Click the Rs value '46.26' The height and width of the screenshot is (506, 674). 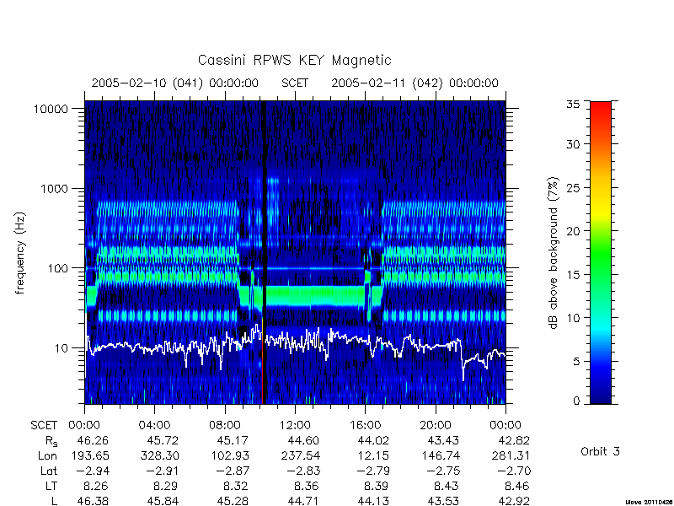93,440
